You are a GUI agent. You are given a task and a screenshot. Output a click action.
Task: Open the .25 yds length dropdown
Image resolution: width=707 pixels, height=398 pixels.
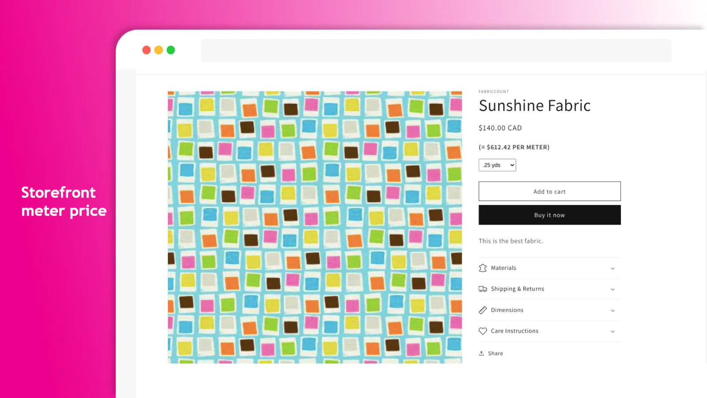(497, 165)
